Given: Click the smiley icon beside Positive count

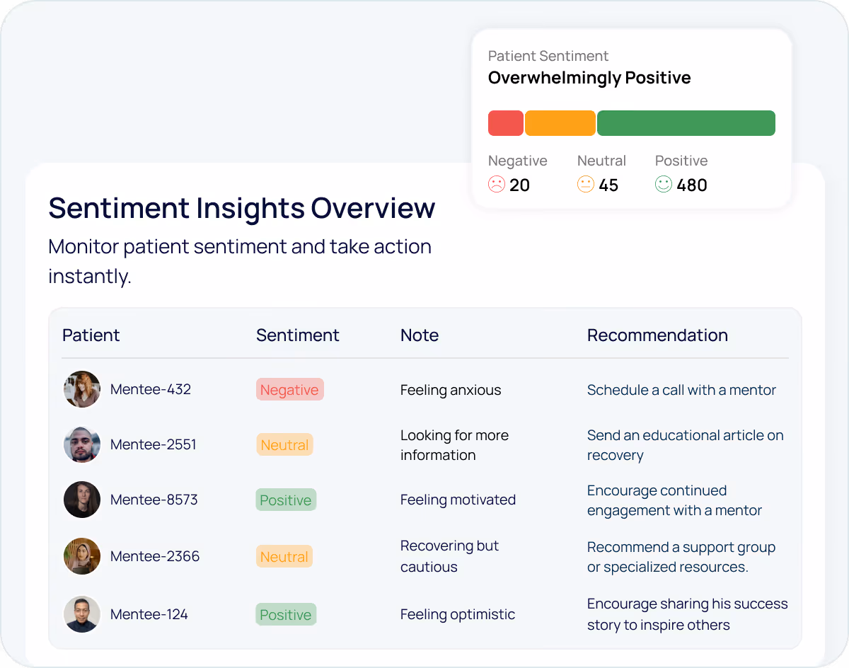Looking at the screenshot, I should (x=663, y=185).
